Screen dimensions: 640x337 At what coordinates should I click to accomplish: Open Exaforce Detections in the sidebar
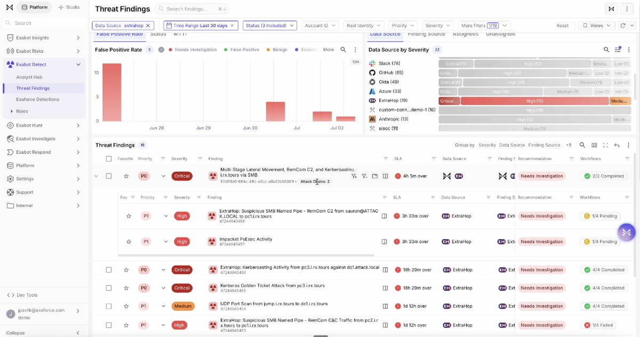click(x=38, y=99)
